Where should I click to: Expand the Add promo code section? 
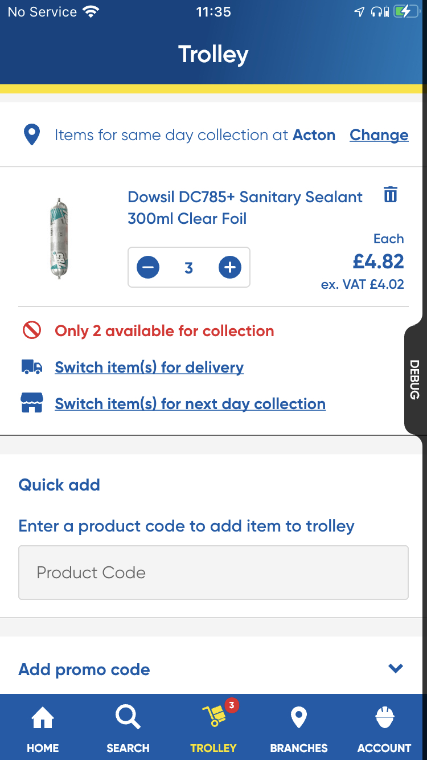(395, 669)
